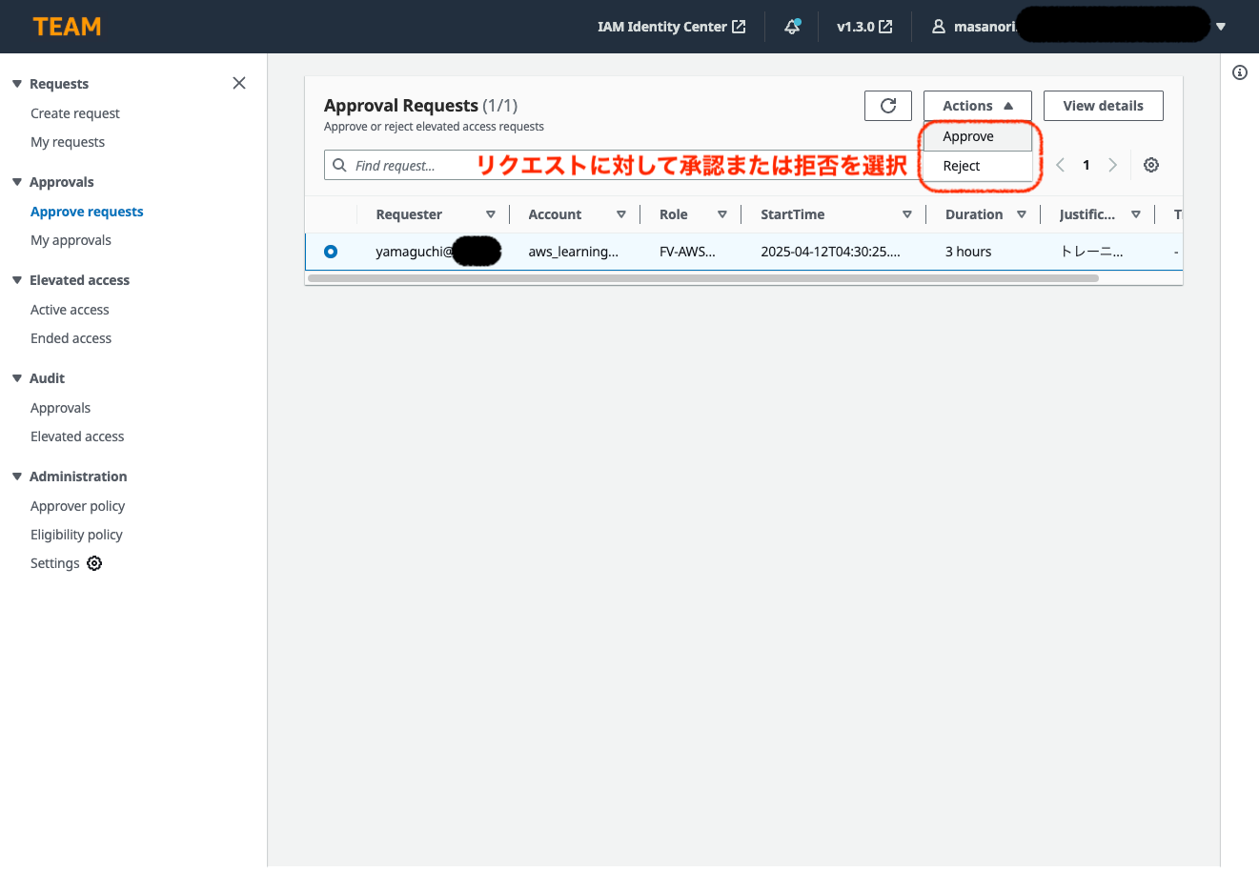Screen dimensions: 1259x872
Task: Open notifications bell icon
Action: pos(792,27)
